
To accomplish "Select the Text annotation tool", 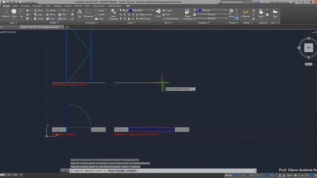I will [80, 13].
